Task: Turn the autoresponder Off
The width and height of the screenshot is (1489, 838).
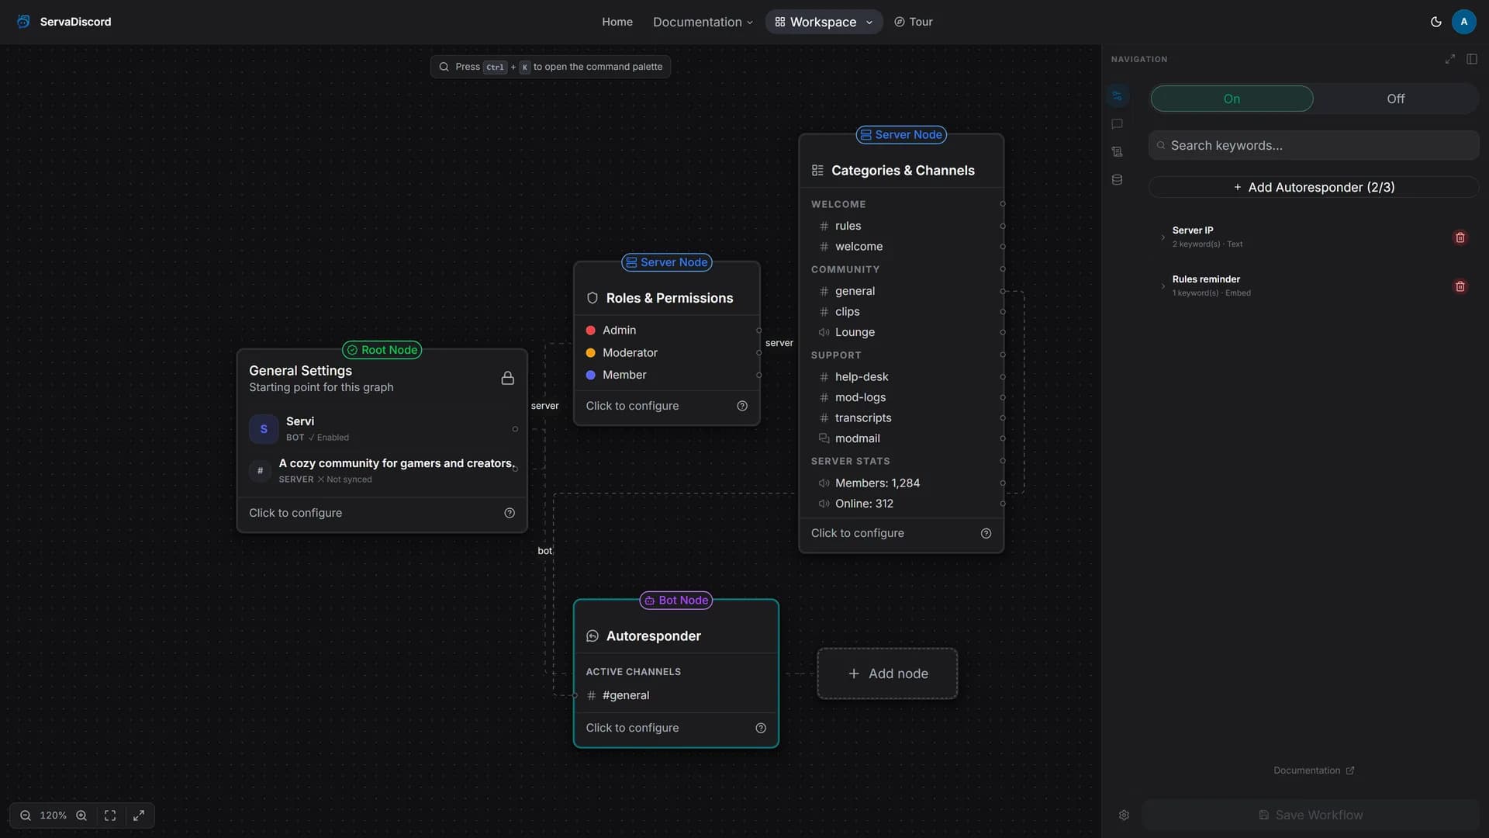Action: (x=1395, y=99)
